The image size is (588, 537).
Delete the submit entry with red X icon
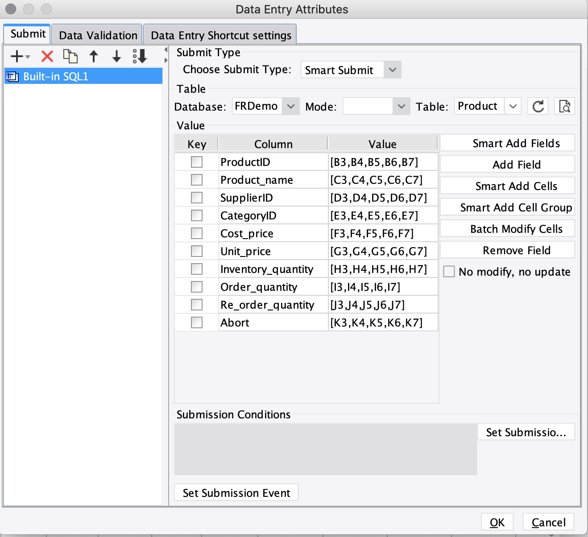click(x=46, y=56)
